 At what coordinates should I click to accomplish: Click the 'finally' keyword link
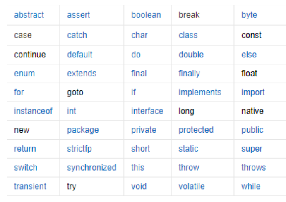(x=189, y=74)
